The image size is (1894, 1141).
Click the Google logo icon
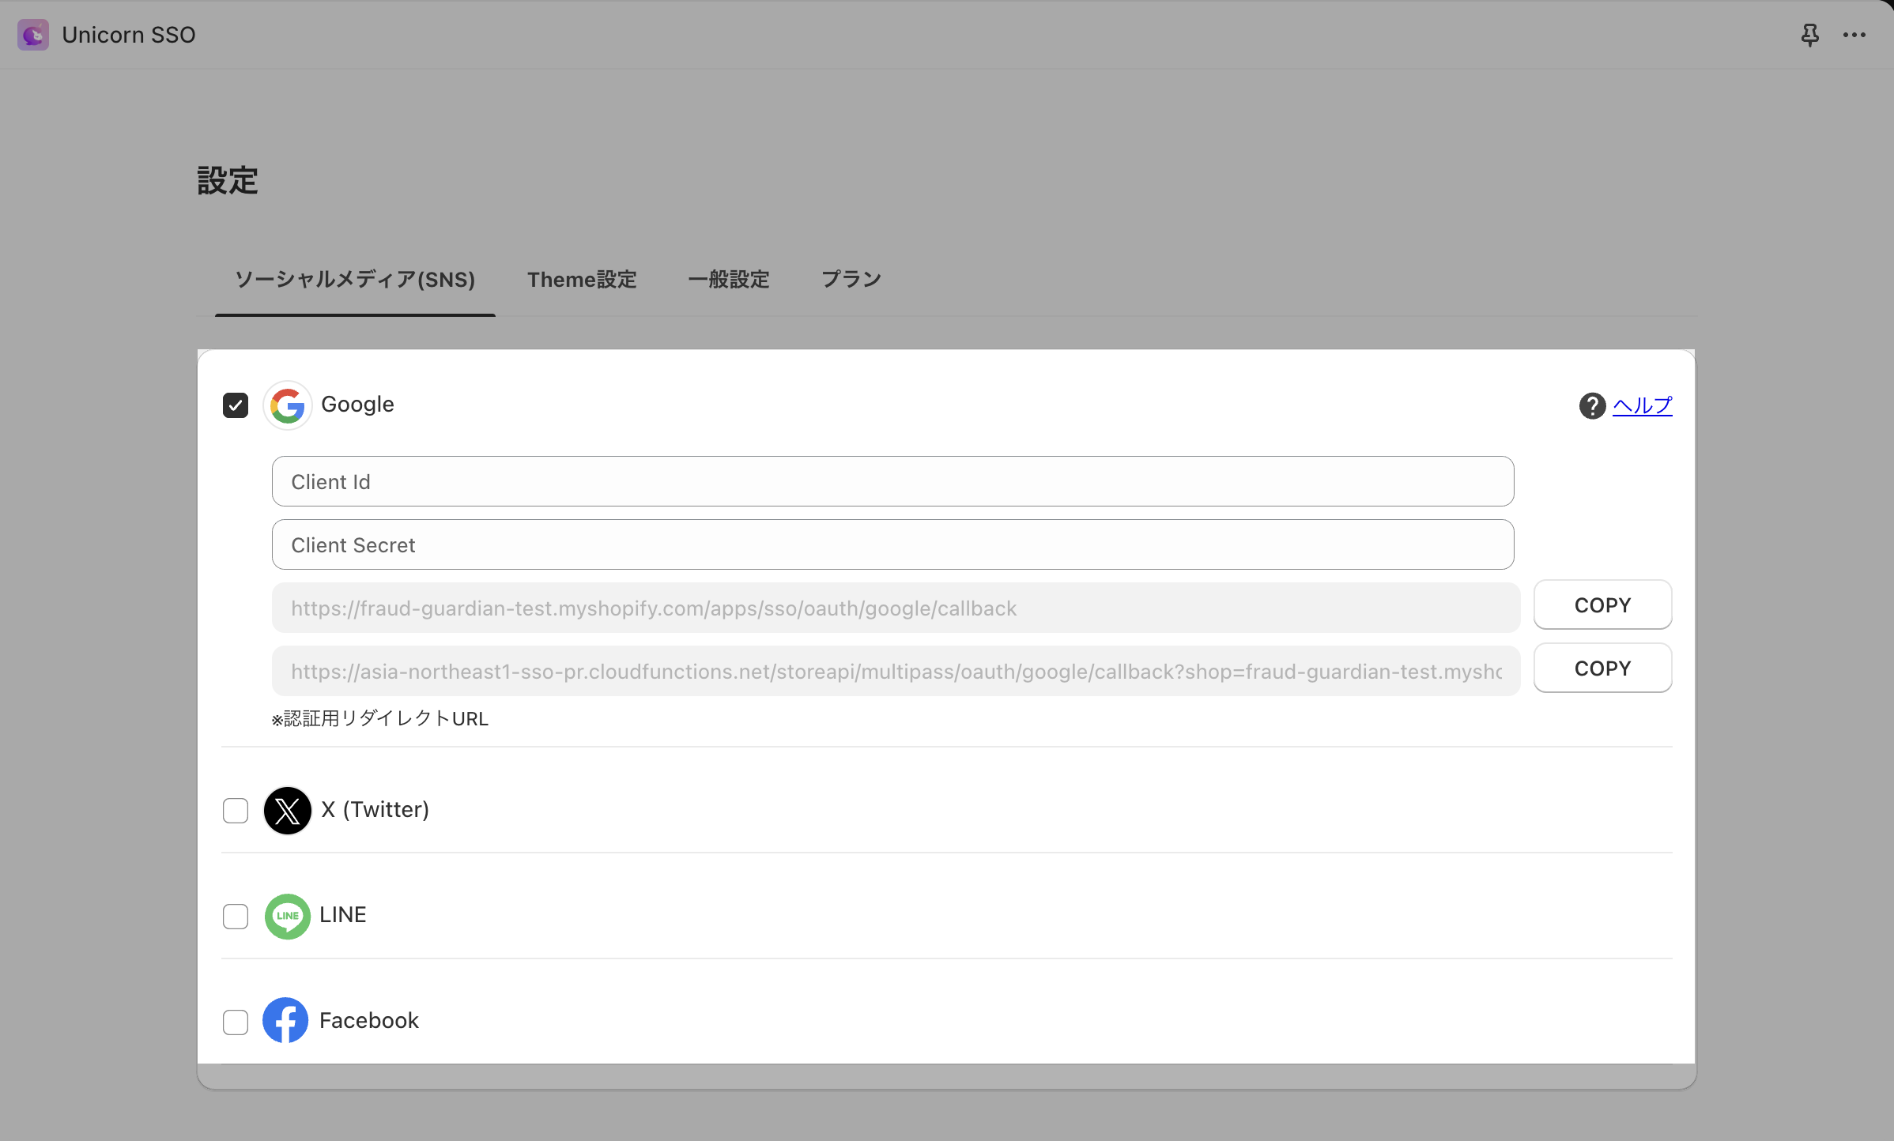(x=287, y=405)
